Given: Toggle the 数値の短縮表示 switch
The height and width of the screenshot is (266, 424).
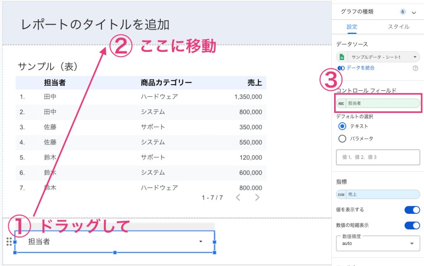Looking at the screenshot, I should pyautogui.click(x=412, y=225).
